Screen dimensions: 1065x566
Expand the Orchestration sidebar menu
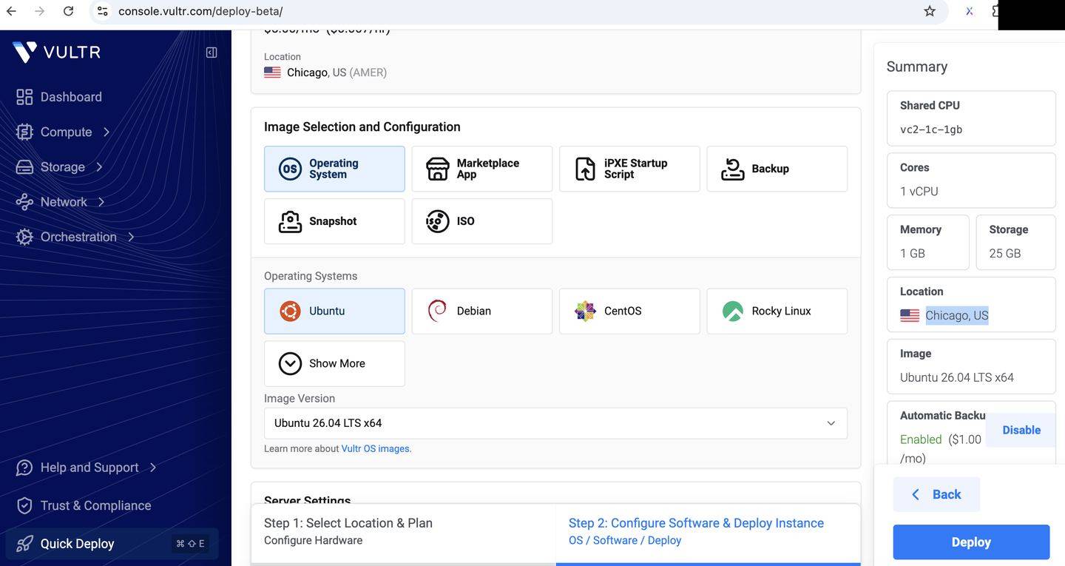pos(76,237)
